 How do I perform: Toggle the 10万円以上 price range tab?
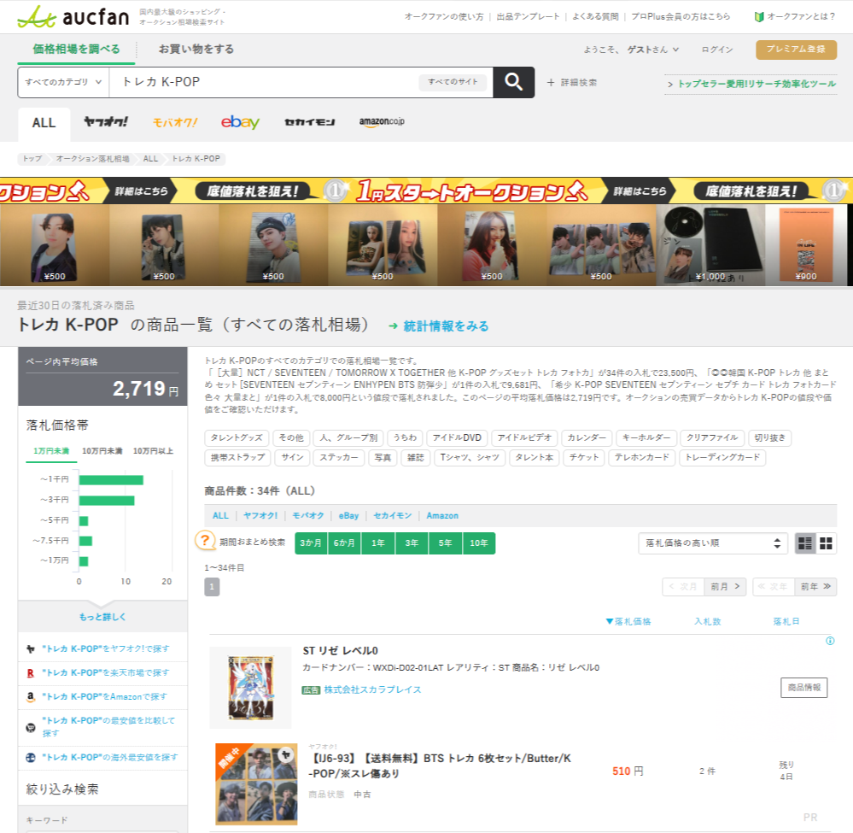click(x=153, y=451)
